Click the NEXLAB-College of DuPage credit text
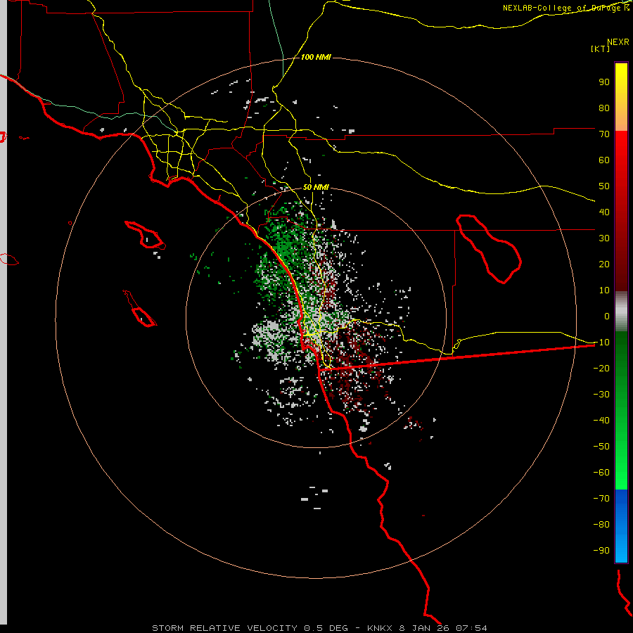 [x=566, y=8]
